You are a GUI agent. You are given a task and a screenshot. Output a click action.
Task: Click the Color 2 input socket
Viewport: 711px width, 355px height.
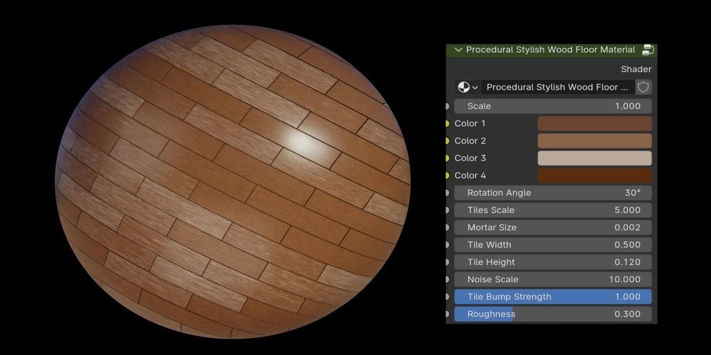coord(447,141)
